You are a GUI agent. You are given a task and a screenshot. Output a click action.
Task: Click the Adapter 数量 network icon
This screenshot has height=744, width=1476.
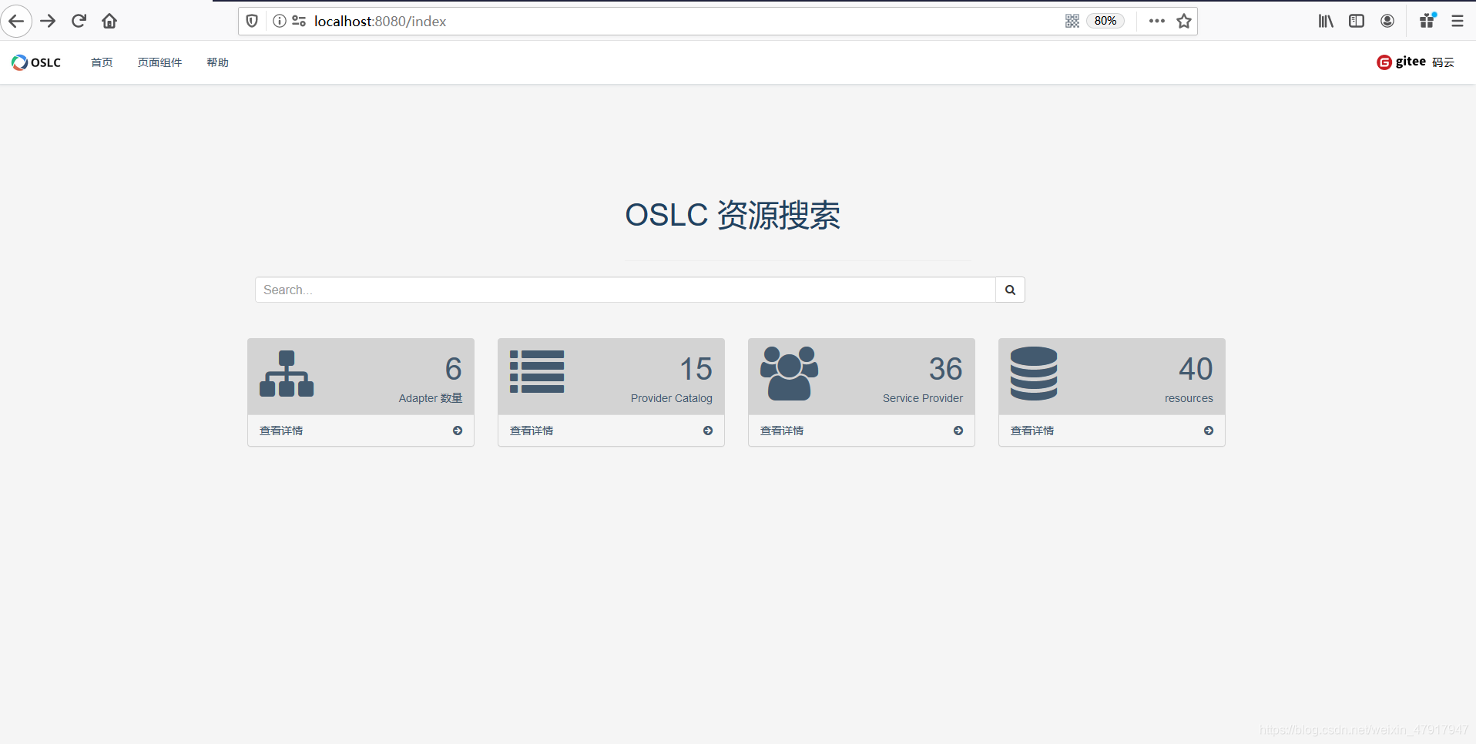pos(287,374)
